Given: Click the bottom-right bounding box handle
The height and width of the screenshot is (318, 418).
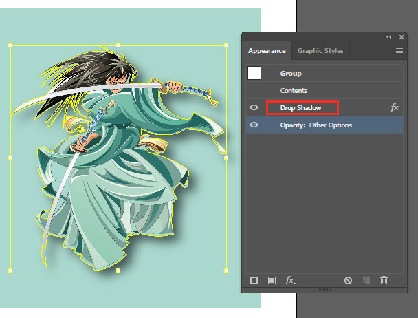Looking at the screenshot, I should pos(226,271).
